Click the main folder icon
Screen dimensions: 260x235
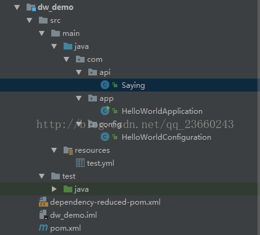coord(56,33)
